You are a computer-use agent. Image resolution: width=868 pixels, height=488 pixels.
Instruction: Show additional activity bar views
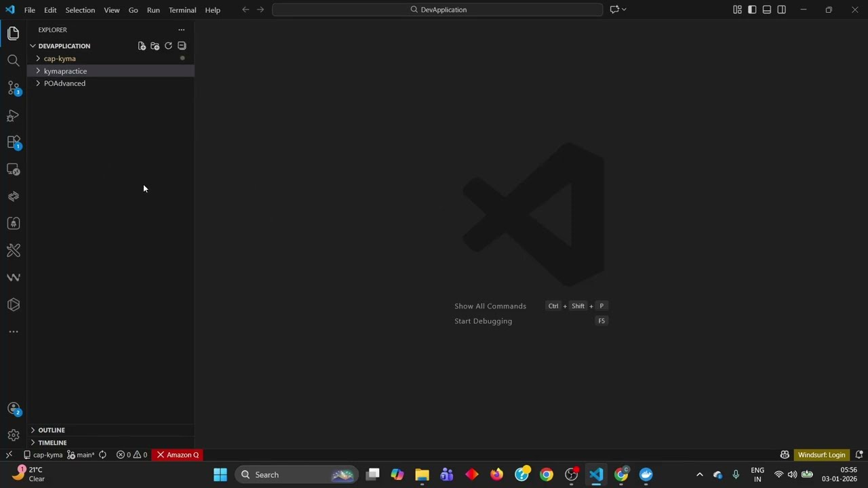tap(13, 332)
